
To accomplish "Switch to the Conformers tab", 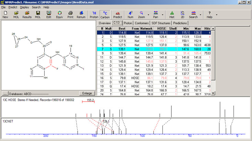I will click(142, 23).
